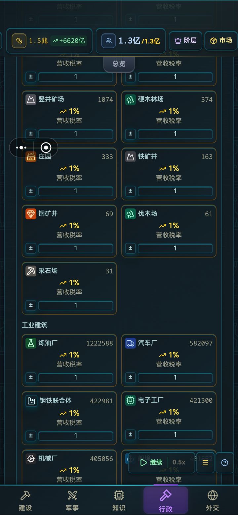Open the 0.5x game speed selector
The height and width of the screenshot is (515, 238).
click(179, 462)
